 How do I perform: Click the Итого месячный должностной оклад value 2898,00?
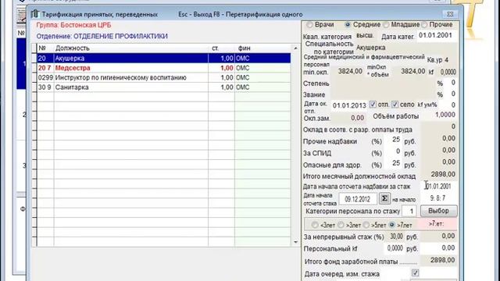pyautogui.click(x=439, y=174)
